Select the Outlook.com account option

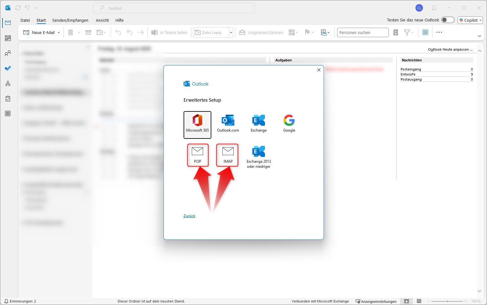coord(228,123)
